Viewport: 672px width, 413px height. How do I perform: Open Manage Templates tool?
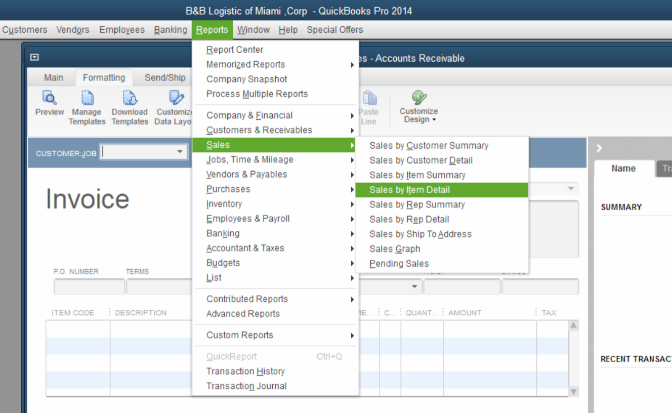click(x=87, y=98)
